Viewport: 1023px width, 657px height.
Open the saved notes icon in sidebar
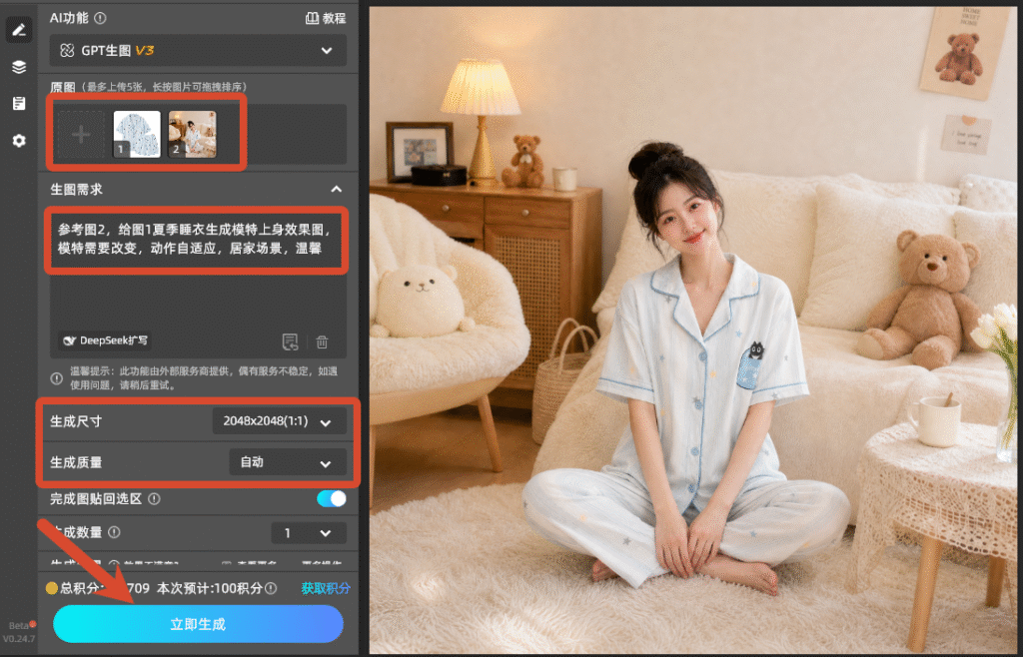click(x=19, y=104)
